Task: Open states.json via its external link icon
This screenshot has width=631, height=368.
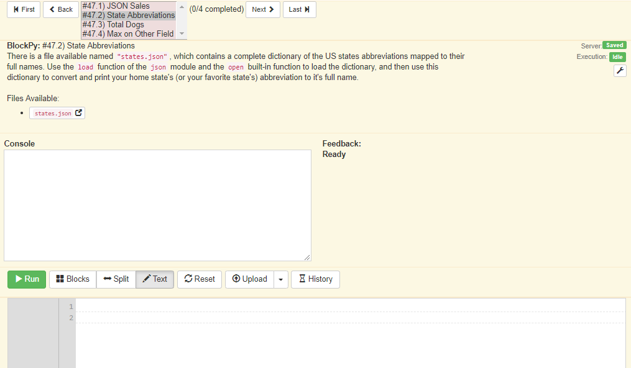Action: 78,113
